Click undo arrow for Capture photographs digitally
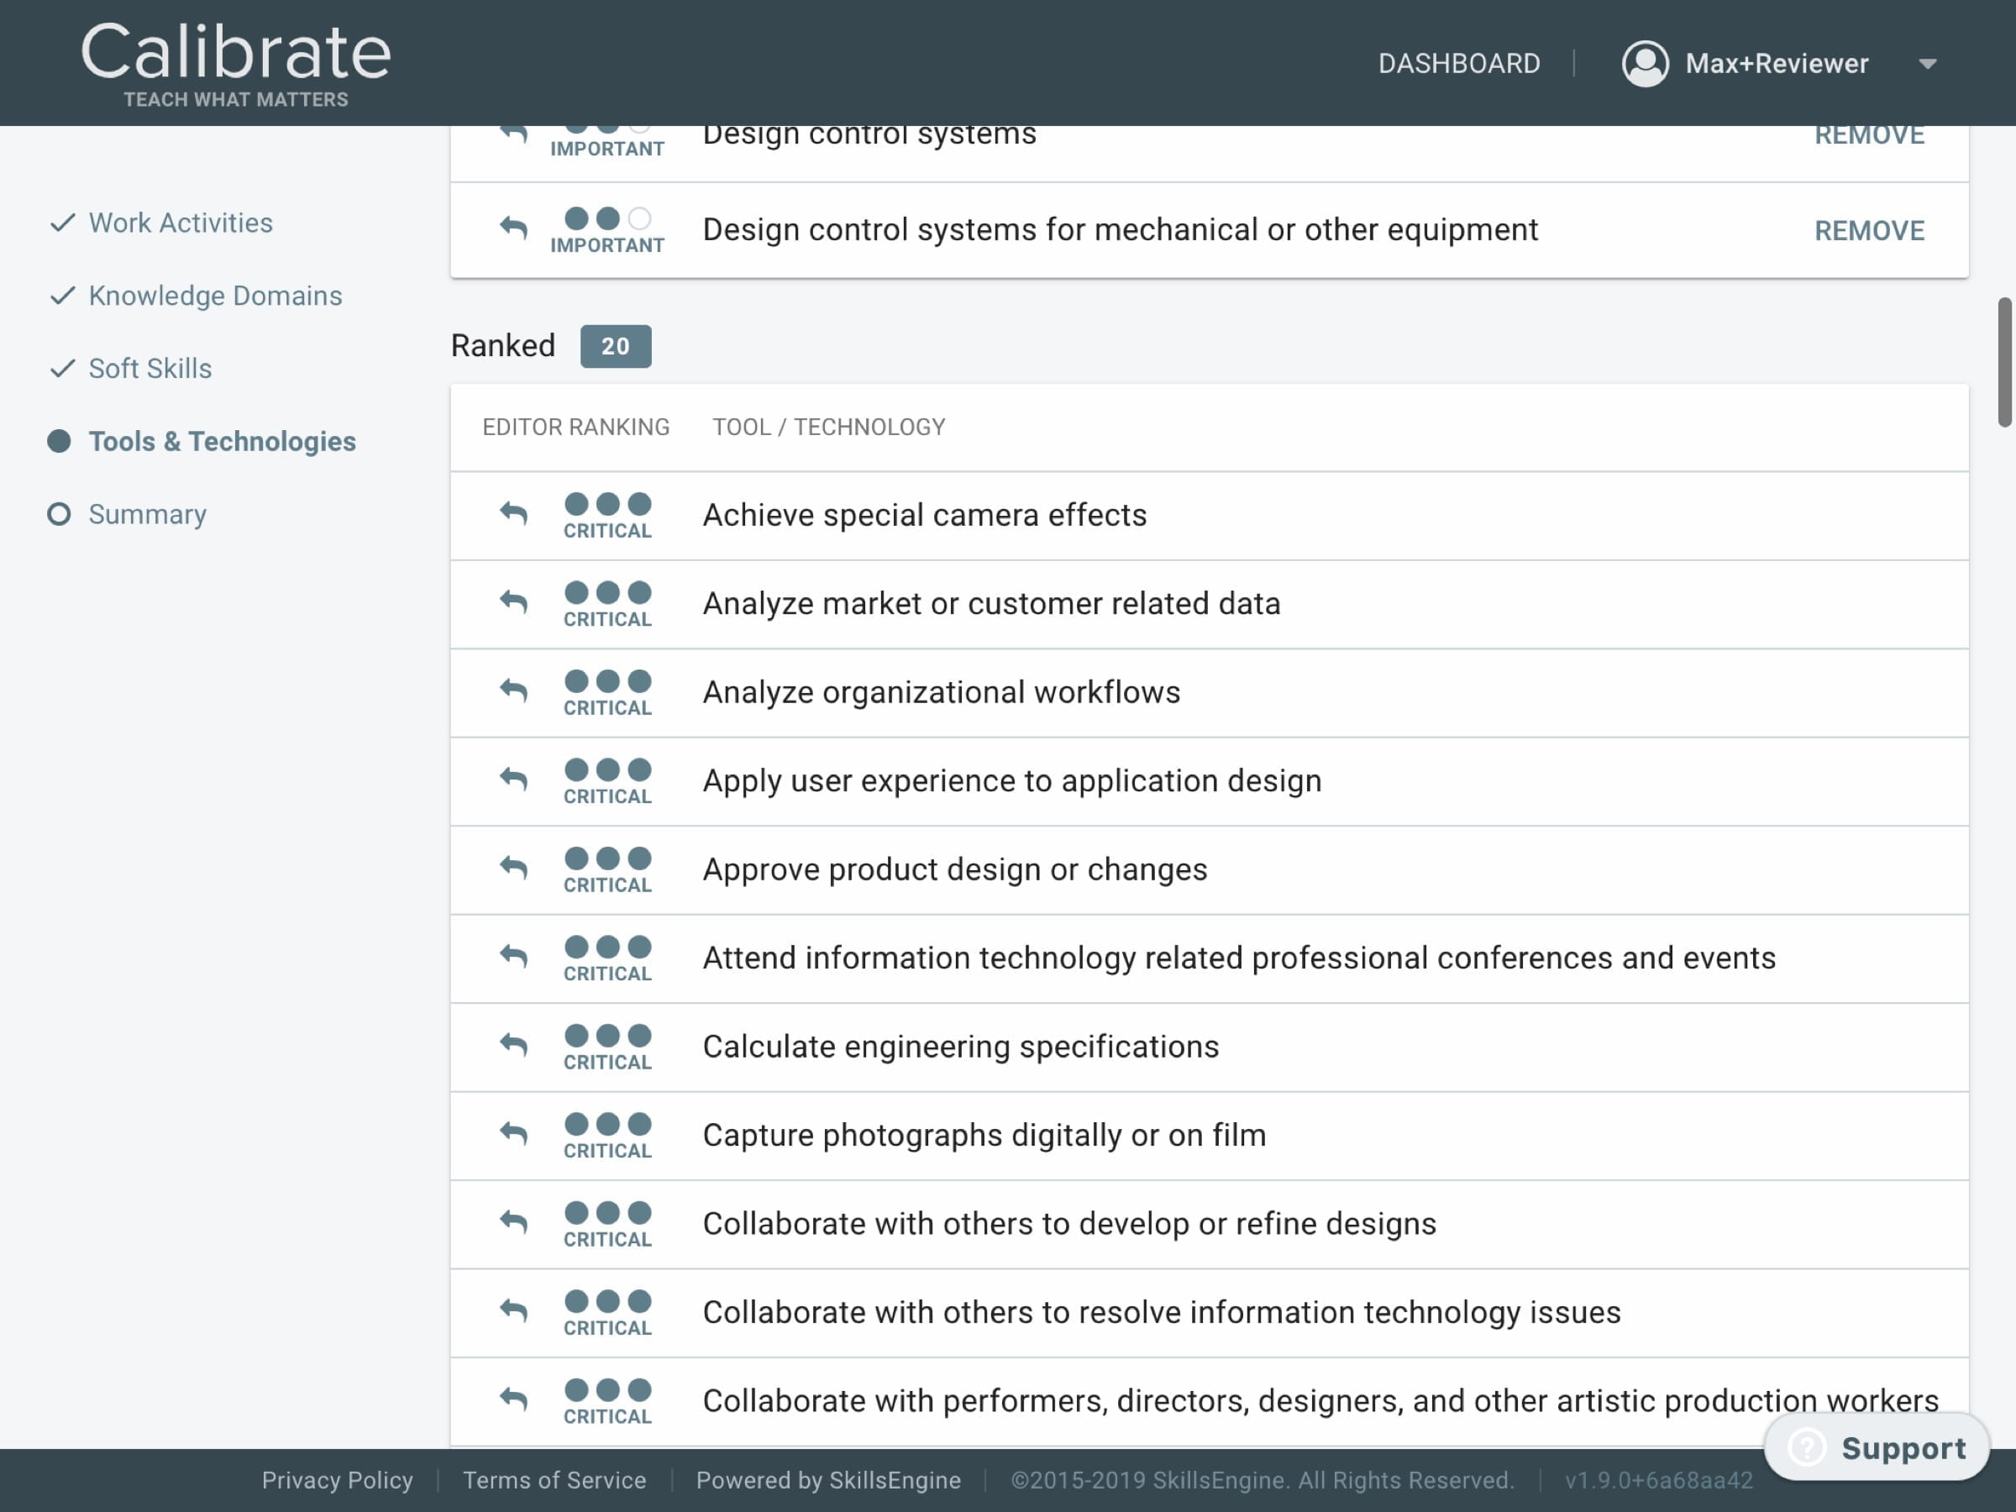Image resolution: width=2016 pixels, height=1512 pixels. coord(513,1134)
